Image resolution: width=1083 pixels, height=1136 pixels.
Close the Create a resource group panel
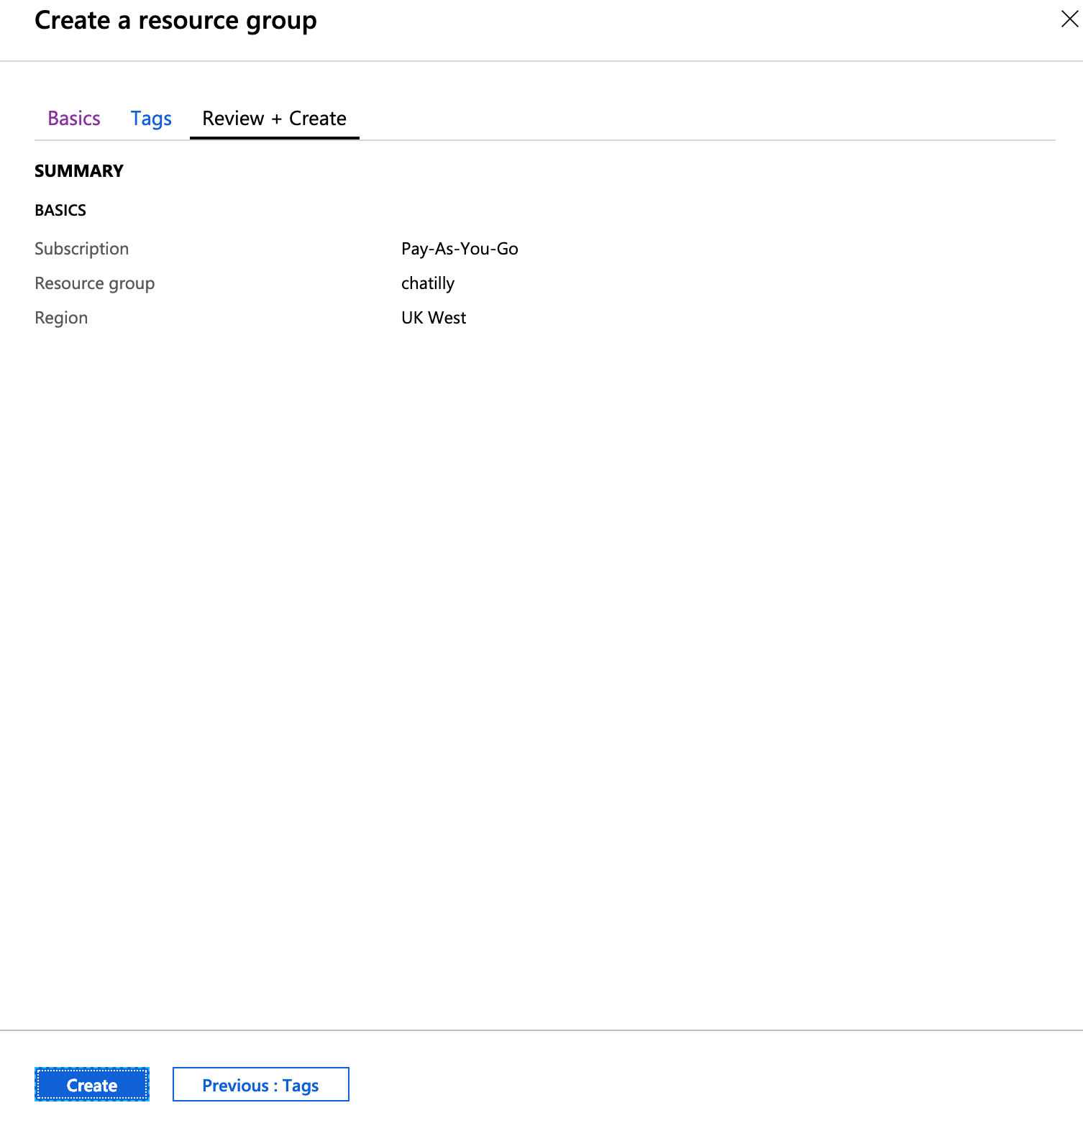tap(1069, 19)
